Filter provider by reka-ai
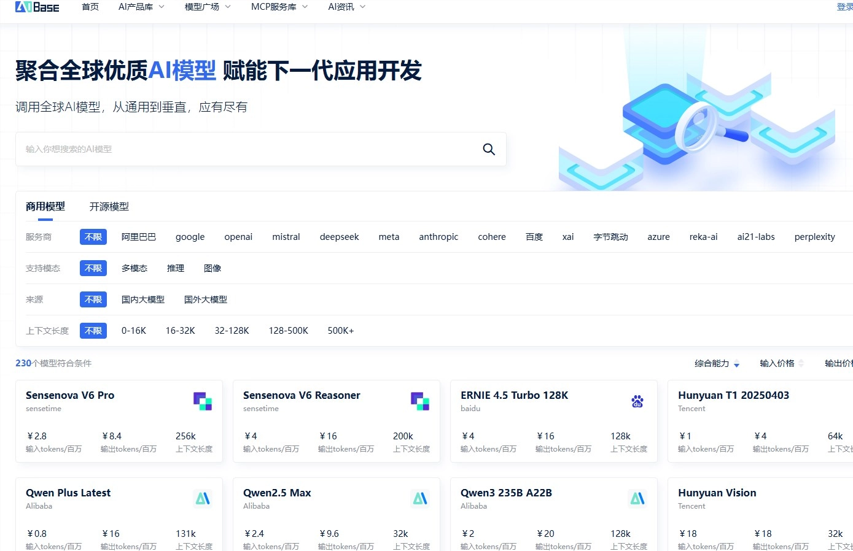Viewport: 853px width, 551px height. (703, 237)
